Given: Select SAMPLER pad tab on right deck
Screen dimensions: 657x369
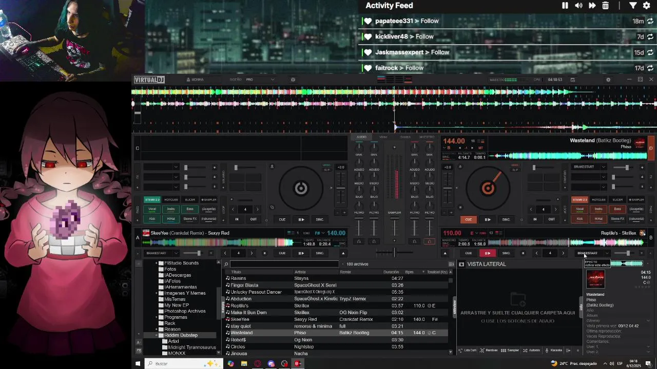Looking at the screenshot, I should (636, 200).
